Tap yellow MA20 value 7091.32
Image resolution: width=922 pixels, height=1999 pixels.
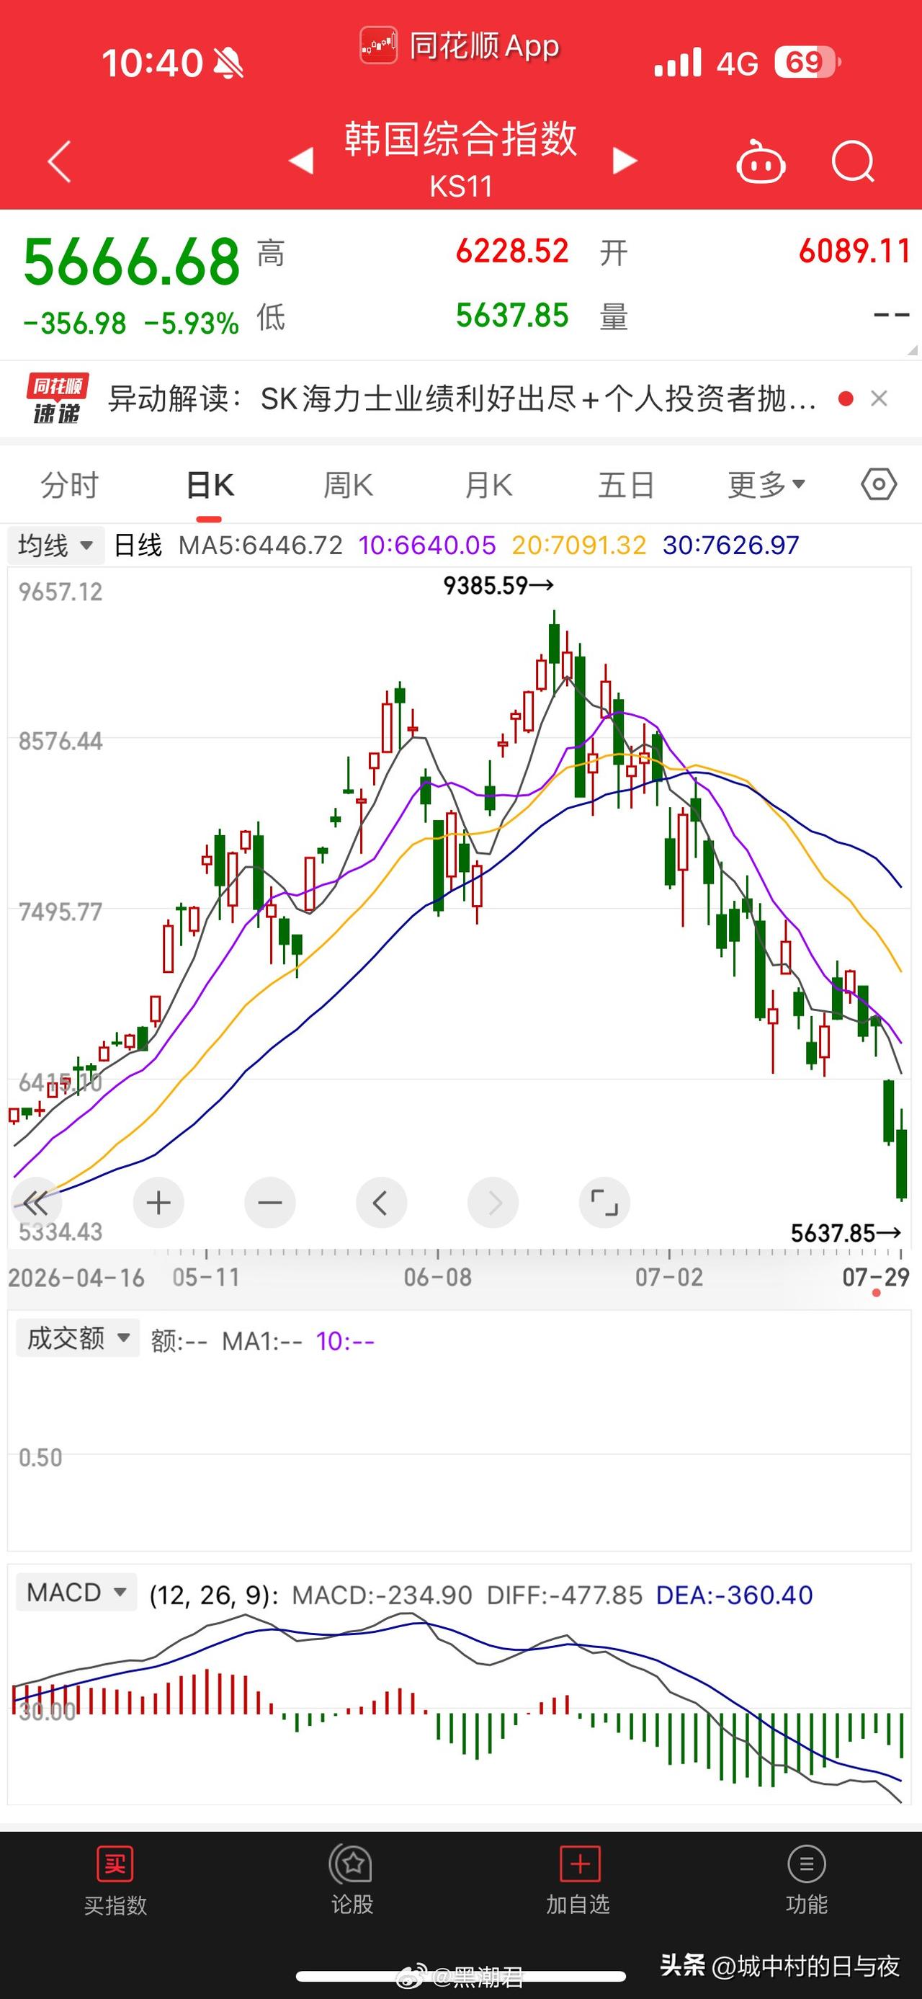(578, 545)
